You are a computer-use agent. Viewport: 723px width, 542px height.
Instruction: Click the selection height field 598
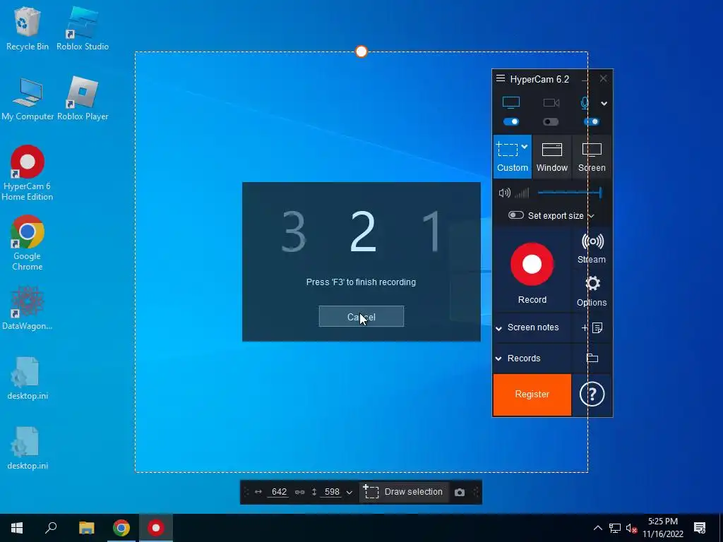(332, 492)
